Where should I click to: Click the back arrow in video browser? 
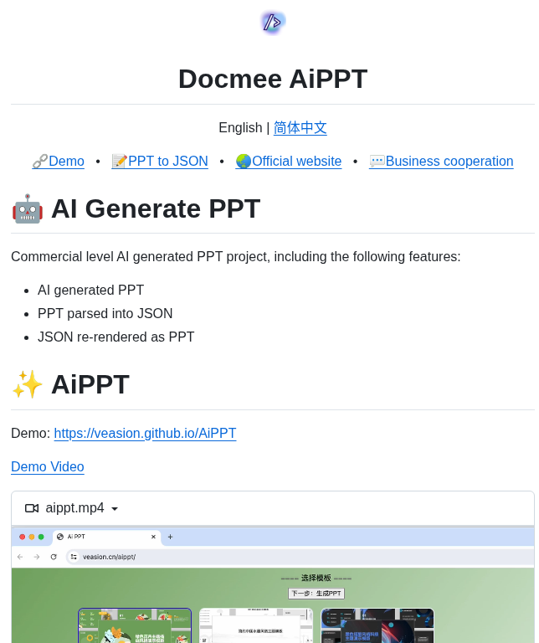pyautogui.click(x=20, y=557)
